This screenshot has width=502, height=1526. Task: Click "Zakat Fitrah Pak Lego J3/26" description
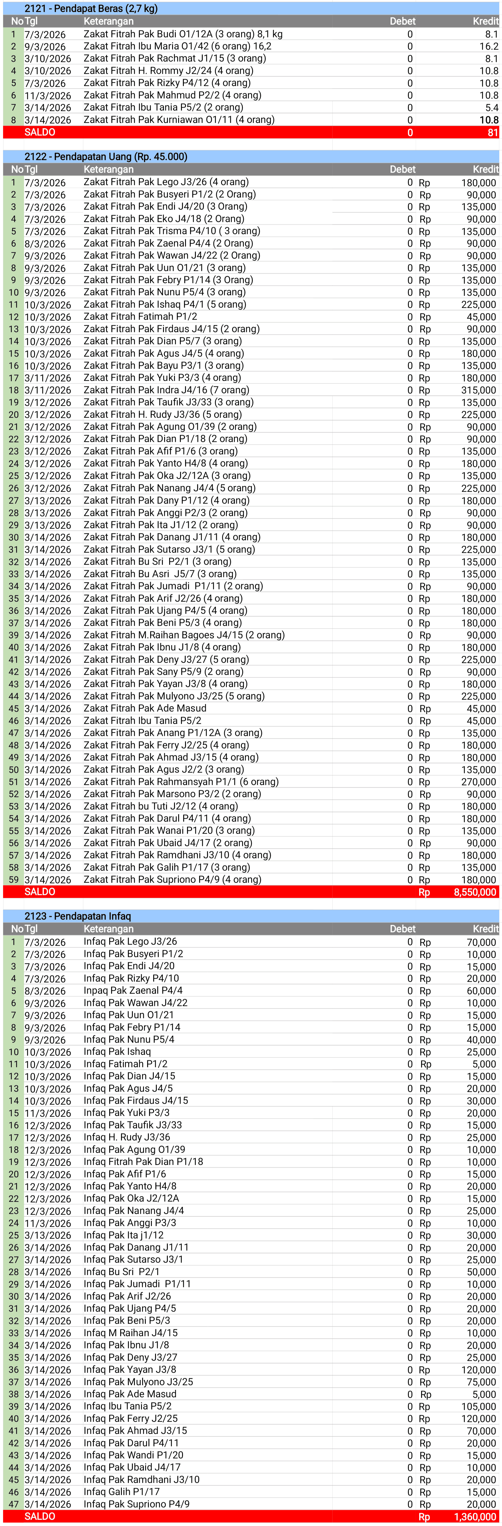(166, 182)
